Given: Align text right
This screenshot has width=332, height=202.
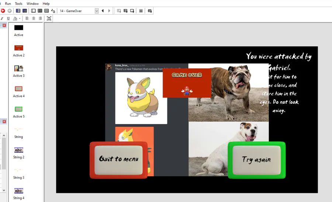Looking at the screenshot, I should coord(40,18).
